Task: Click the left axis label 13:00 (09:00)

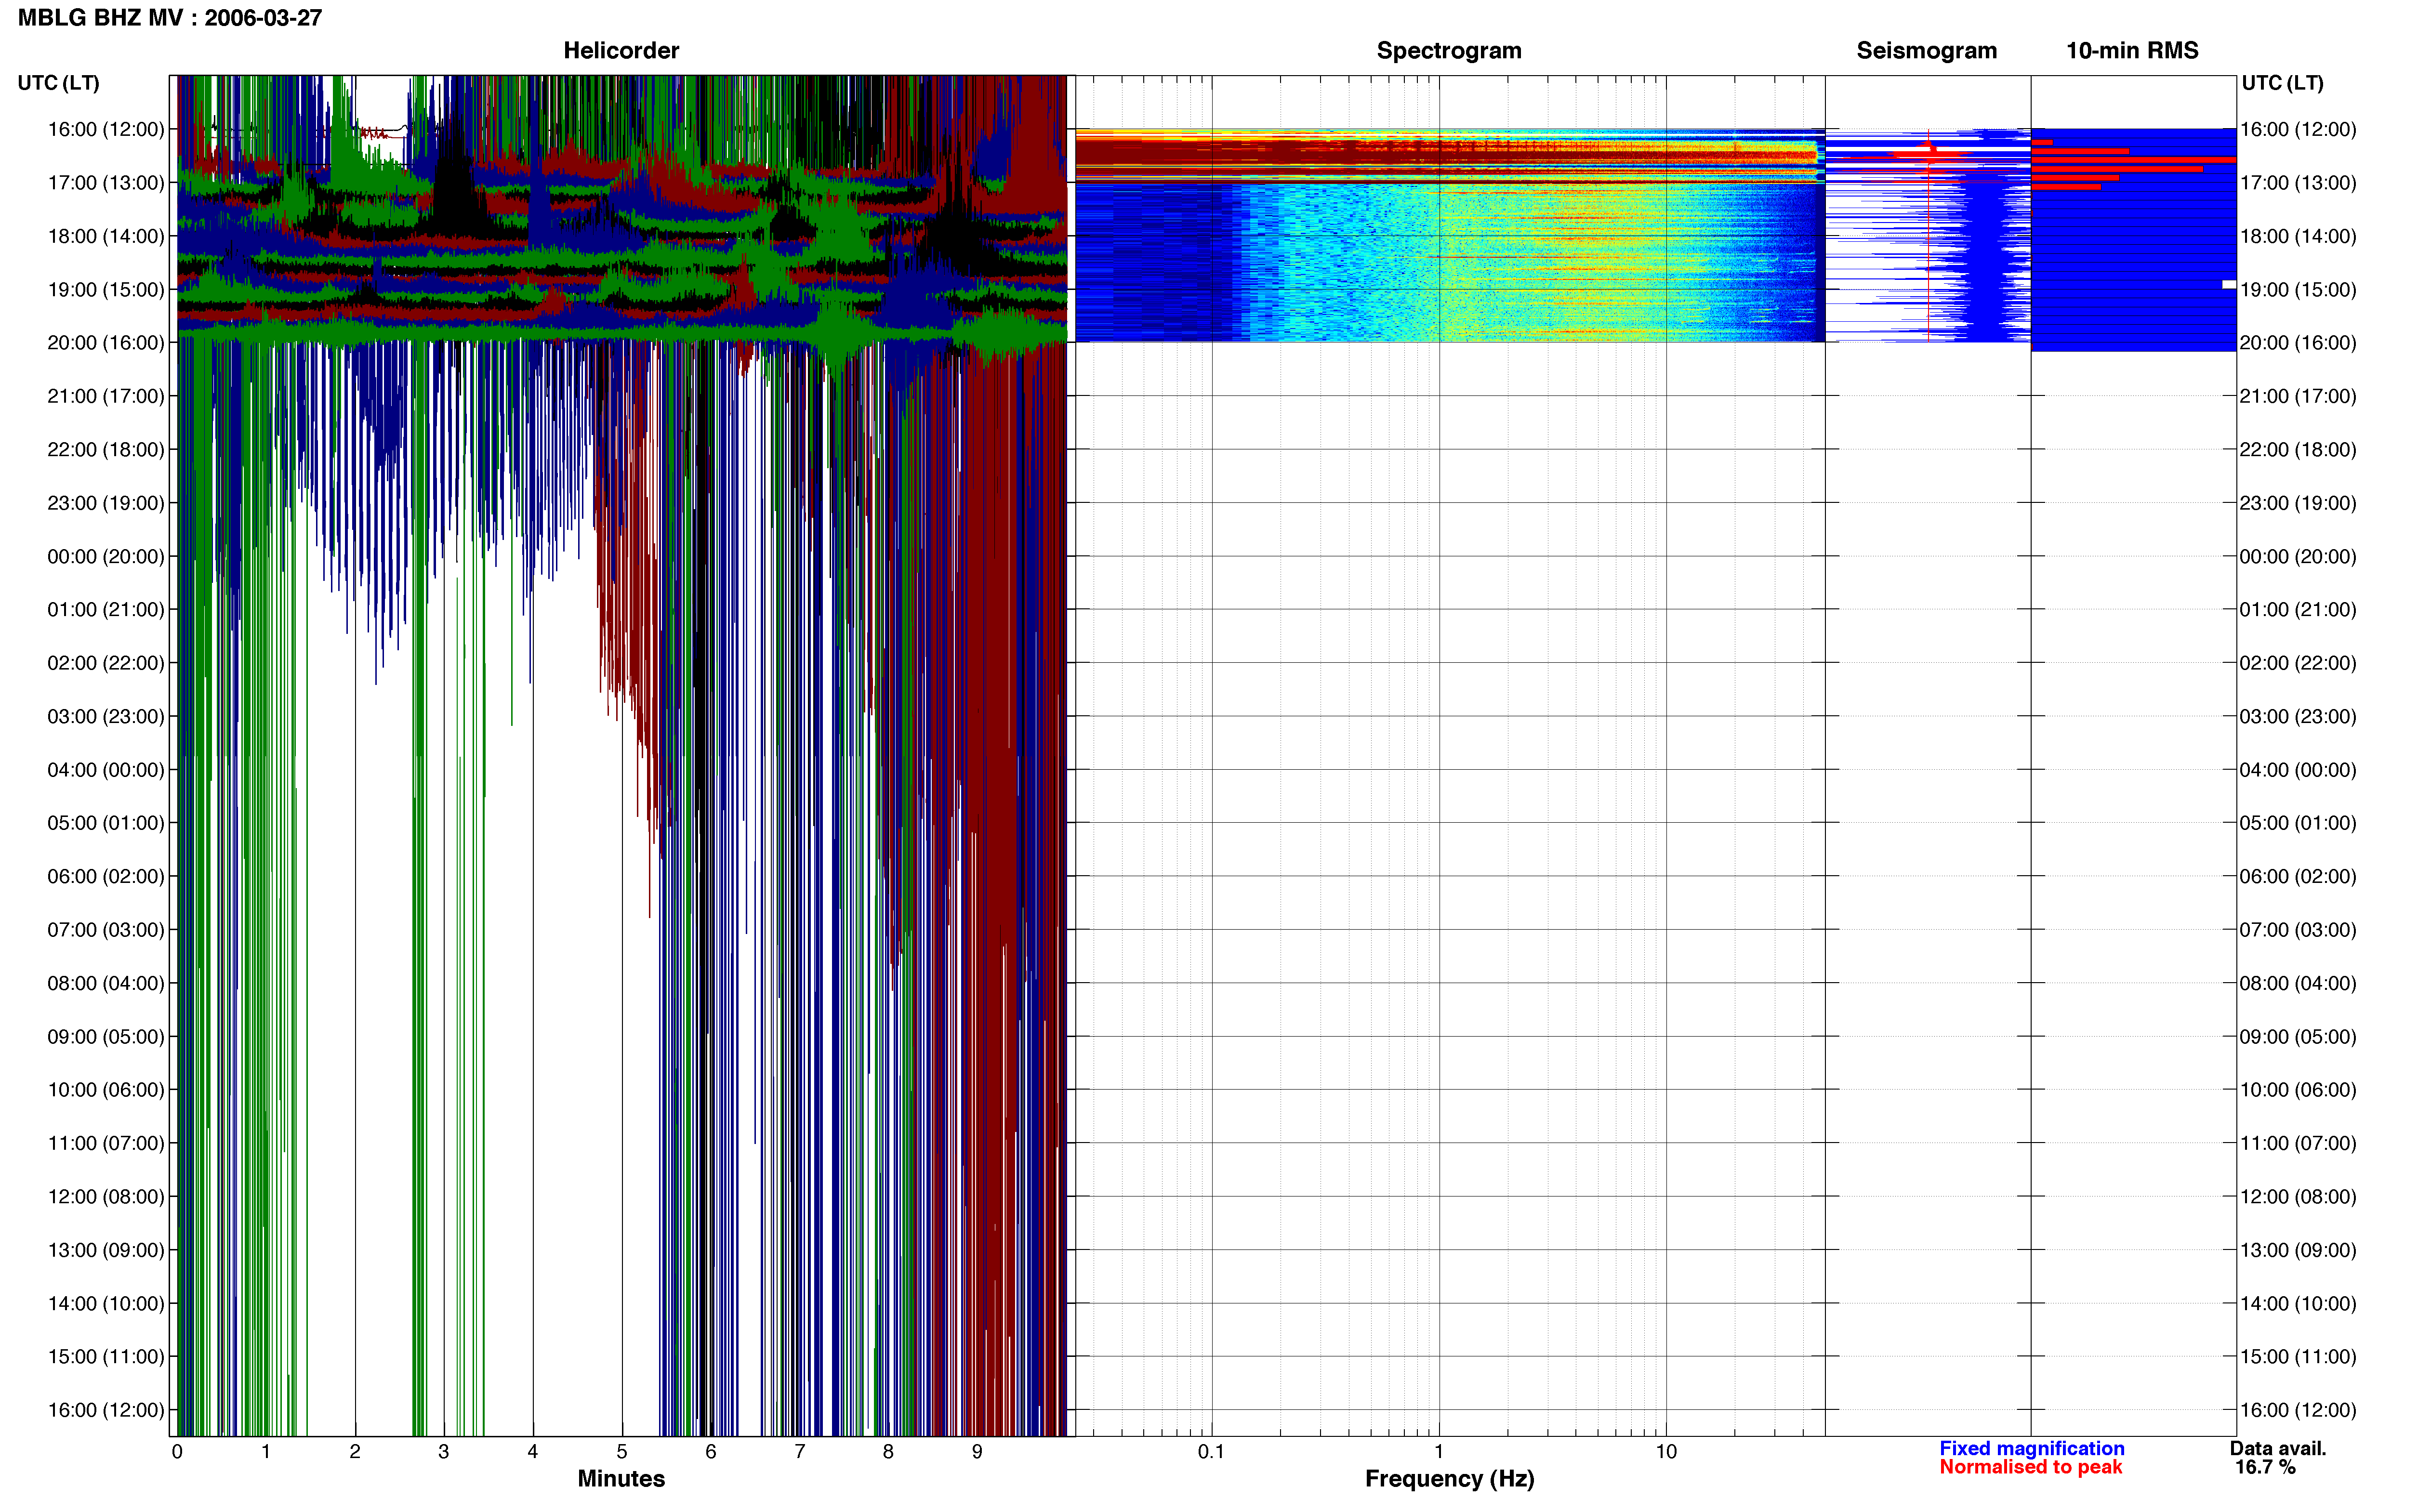Action: (106, 1250)
